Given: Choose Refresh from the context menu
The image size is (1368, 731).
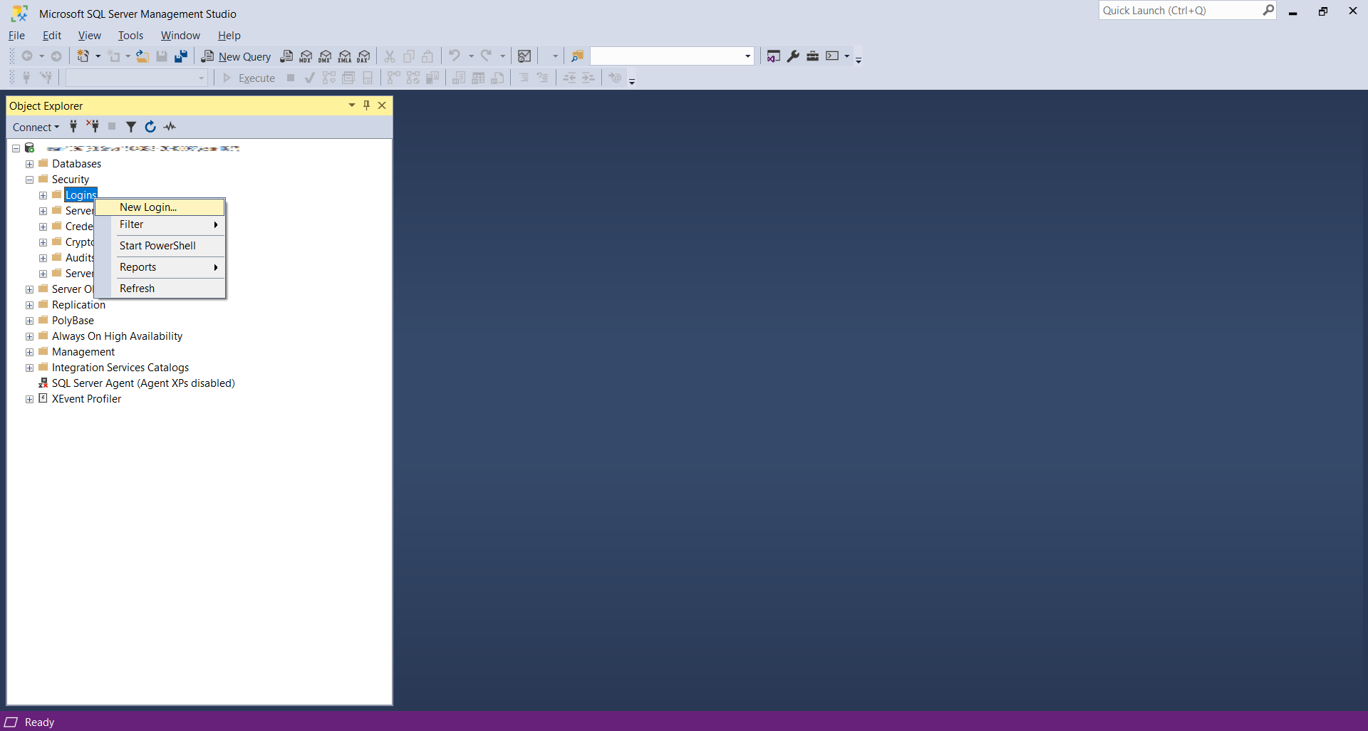Looking at the screenshot, I should point(160,289).
